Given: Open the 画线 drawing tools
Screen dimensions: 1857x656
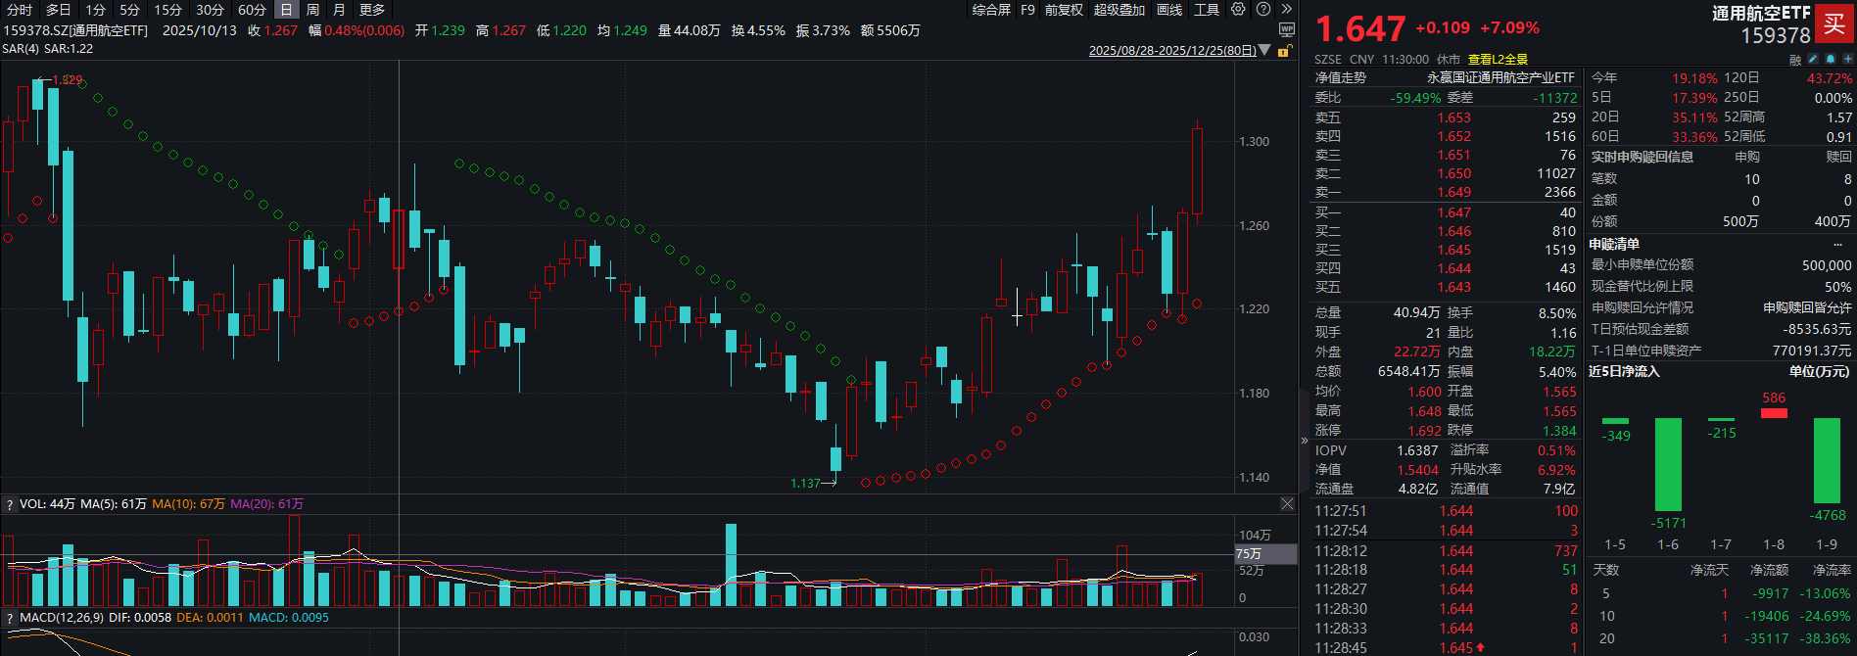Looking at the screenshot, I should (x=1169, y=10).
